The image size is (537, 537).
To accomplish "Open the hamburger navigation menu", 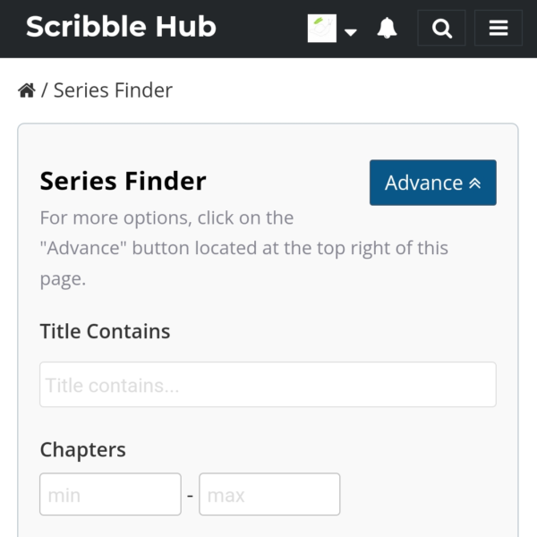I will pyautogui.click(x=499, y=29).
